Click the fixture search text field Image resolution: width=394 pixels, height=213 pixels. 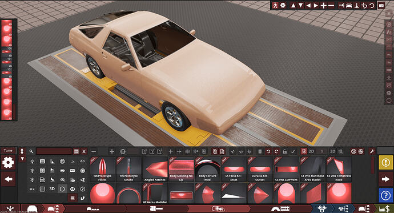point(54,151)
